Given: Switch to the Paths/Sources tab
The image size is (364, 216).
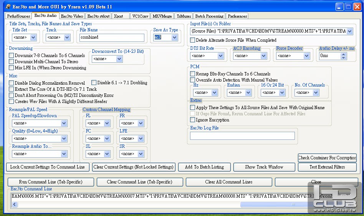Looking at the screenshot, I should (18, 16).
